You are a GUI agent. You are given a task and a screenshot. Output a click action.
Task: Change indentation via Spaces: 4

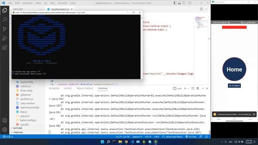[x=137, y=137]
